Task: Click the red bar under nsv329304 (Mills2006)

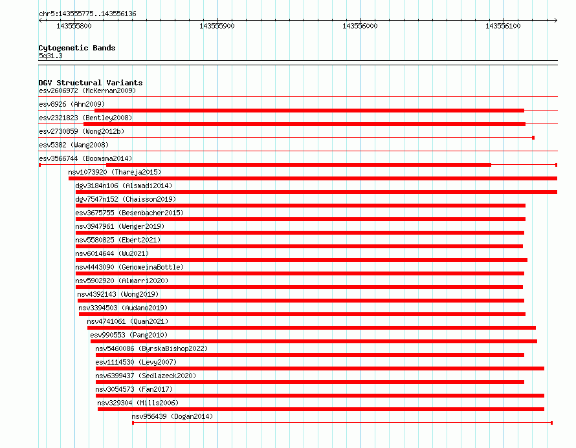Action: click(x=321, y=409)
